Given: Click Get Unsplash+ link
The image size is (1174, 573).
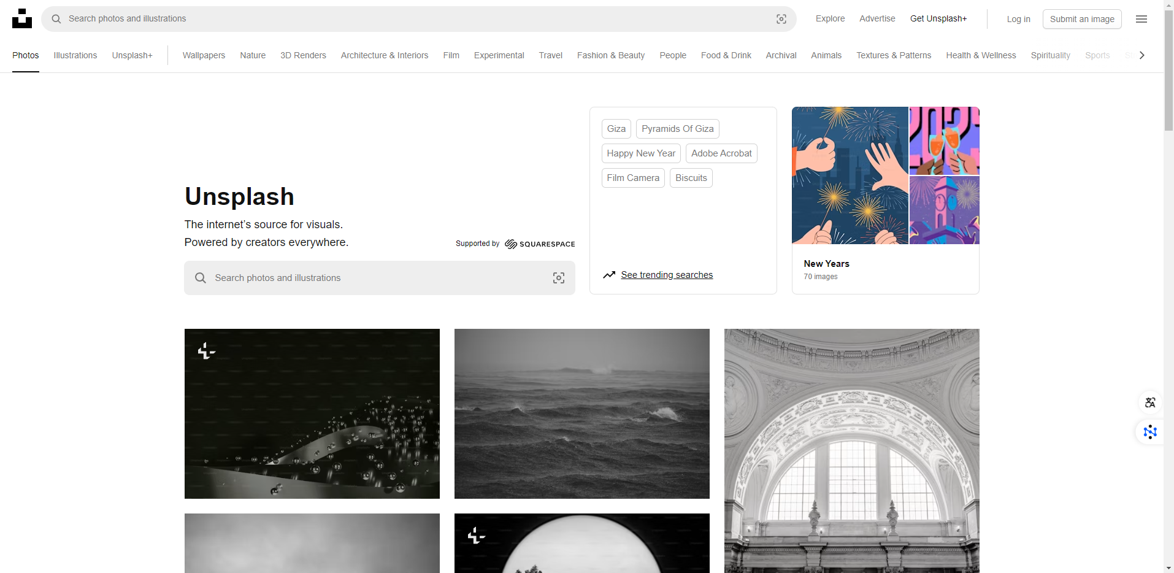Looking at the screenshot, I should click(x=938, y=18).
